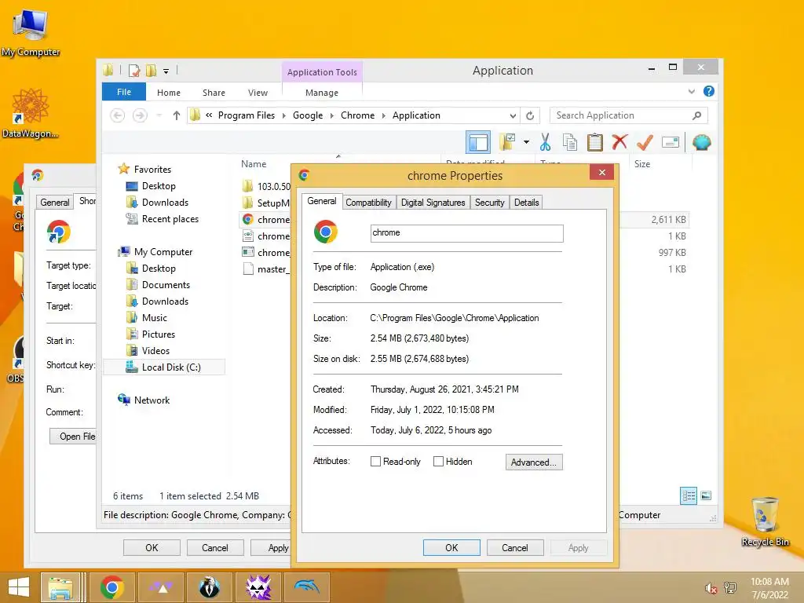
Task: Open Quick Access Toolbar customize dropdown
Action: tap(166, 71)
